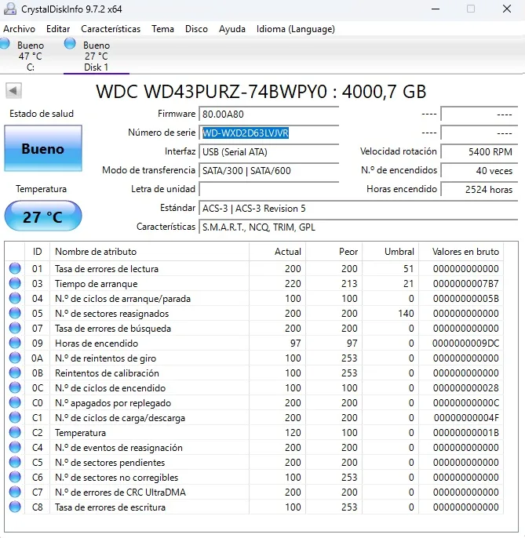Select raw value 00000000001B
The image size is (525, 538).
(x=465, y=433)
